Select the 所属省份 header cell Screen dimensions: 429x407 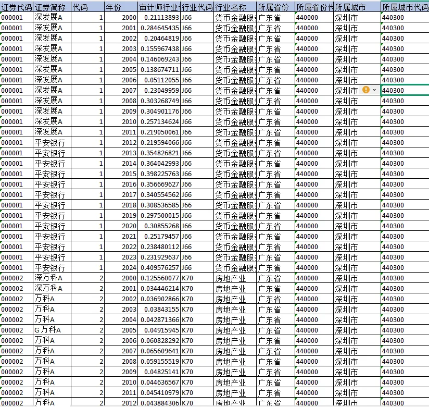click(276, 7)
